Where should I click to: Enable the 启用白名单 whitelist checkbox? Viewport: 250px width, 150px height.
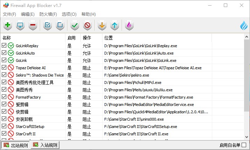pyautogui.click(x=244, y=145)
